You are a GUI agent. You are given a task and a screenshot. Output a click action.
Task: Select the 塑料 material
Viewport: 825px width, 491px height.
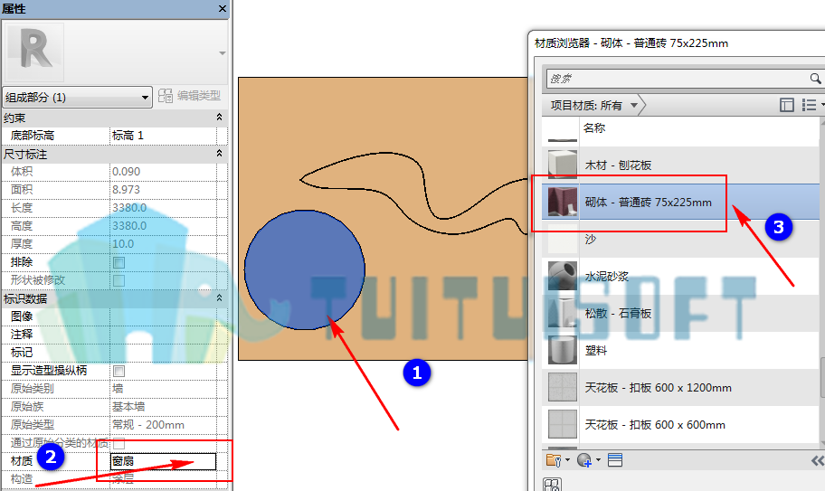[681, 350]
